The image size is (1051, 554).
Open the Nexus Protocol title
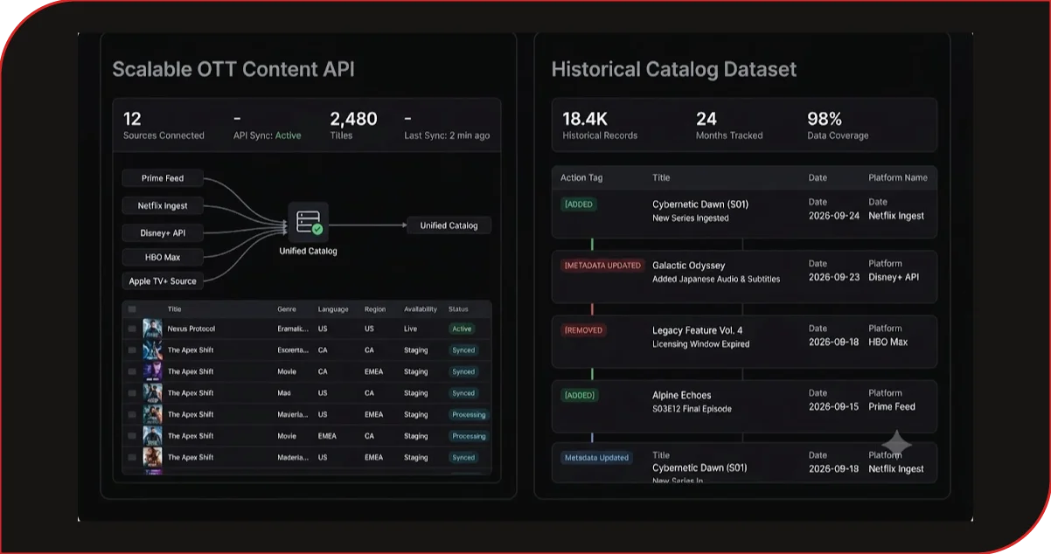(191, 329)
